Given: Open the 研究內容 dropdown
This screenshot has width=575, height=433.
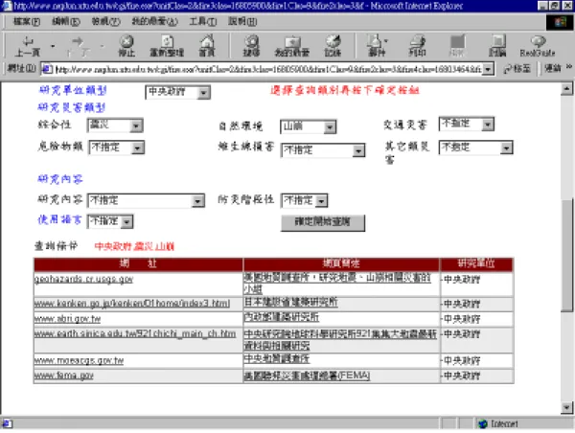Looking at the screenshot, I should coord(146,200).
